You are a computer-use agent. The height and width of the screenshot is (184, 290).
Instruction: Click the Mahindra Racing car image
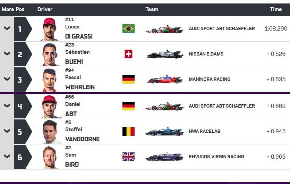pos(164,80)
